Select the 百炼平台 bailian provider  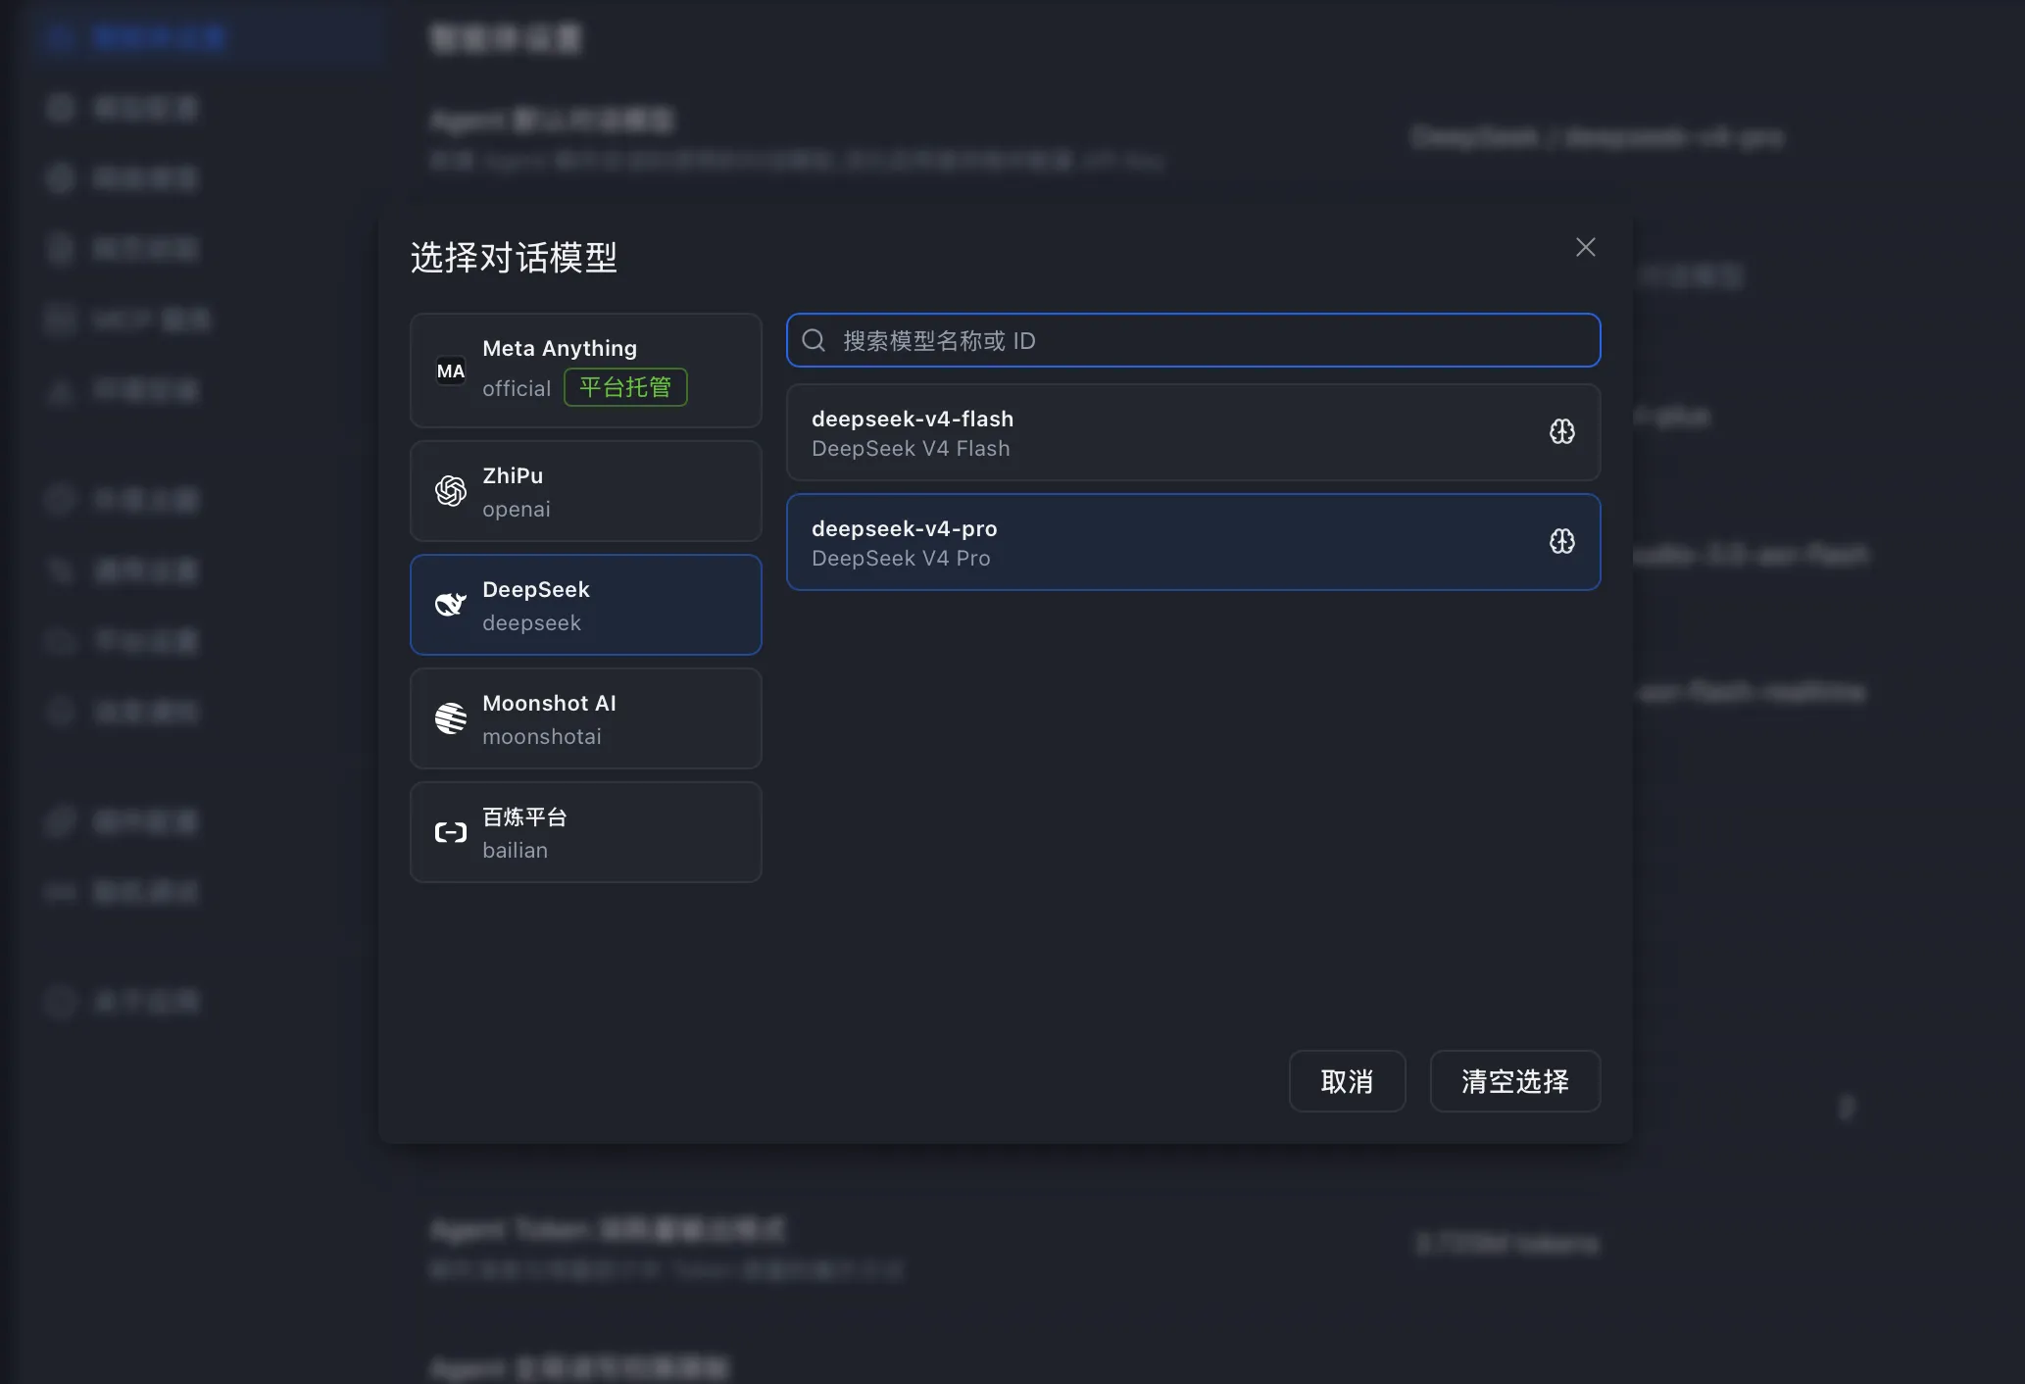tap(585, 832)
